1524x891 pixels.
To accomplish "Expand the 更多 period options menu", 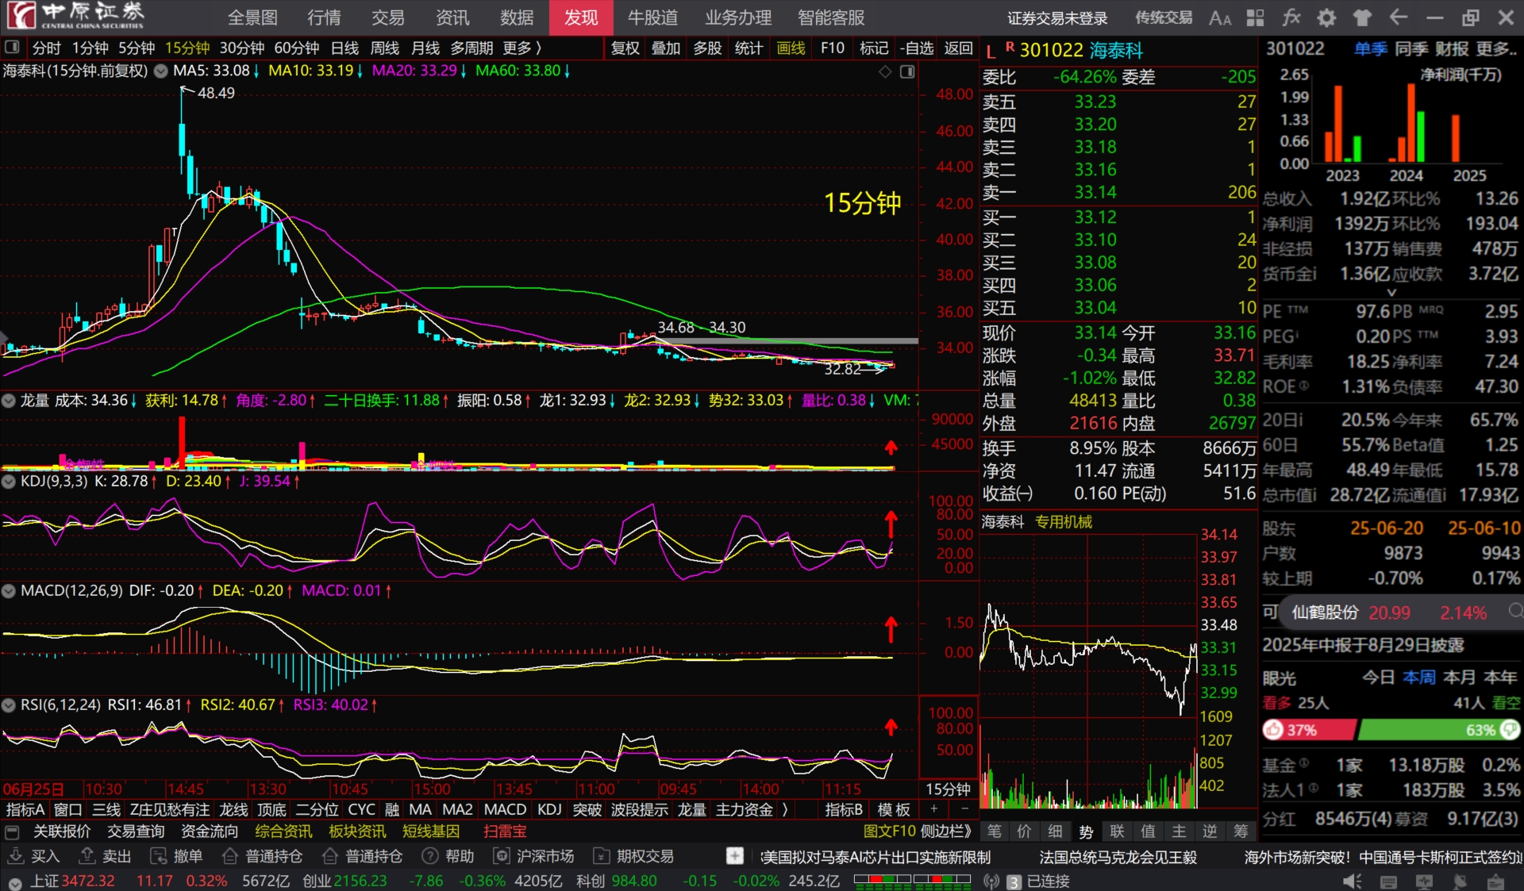I will pos(521,48).
